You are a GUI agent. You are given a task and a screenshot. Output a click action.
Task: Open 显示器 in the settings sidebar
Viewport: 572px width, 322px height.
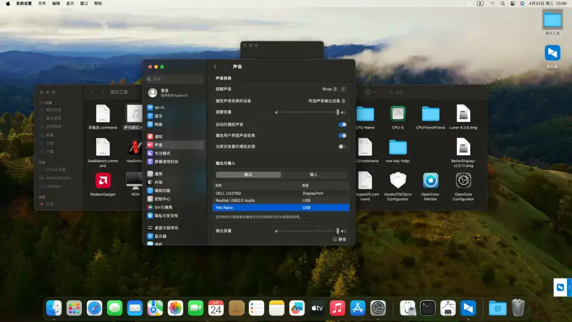coord(175,236)
